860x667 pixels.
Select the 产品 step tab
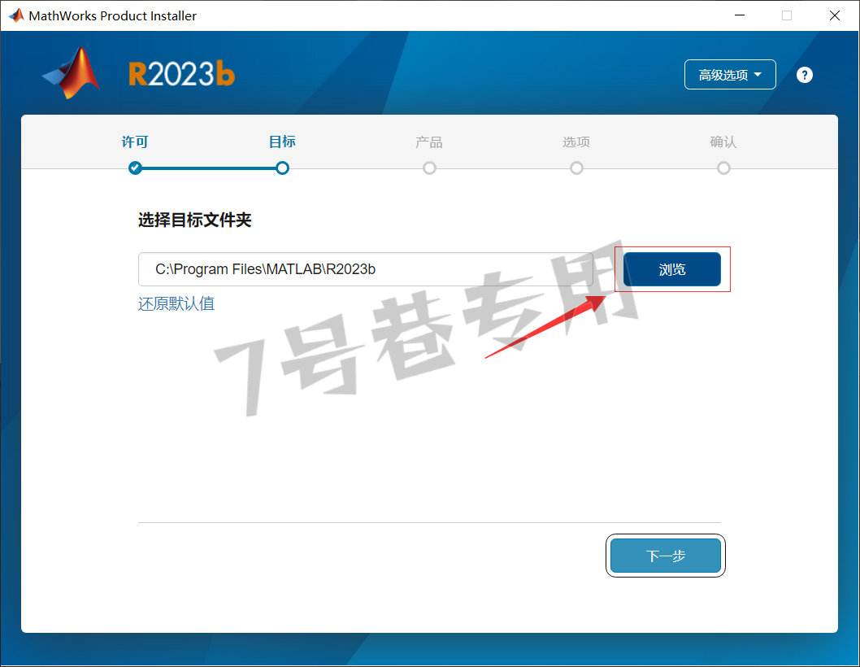pos(429,142)
